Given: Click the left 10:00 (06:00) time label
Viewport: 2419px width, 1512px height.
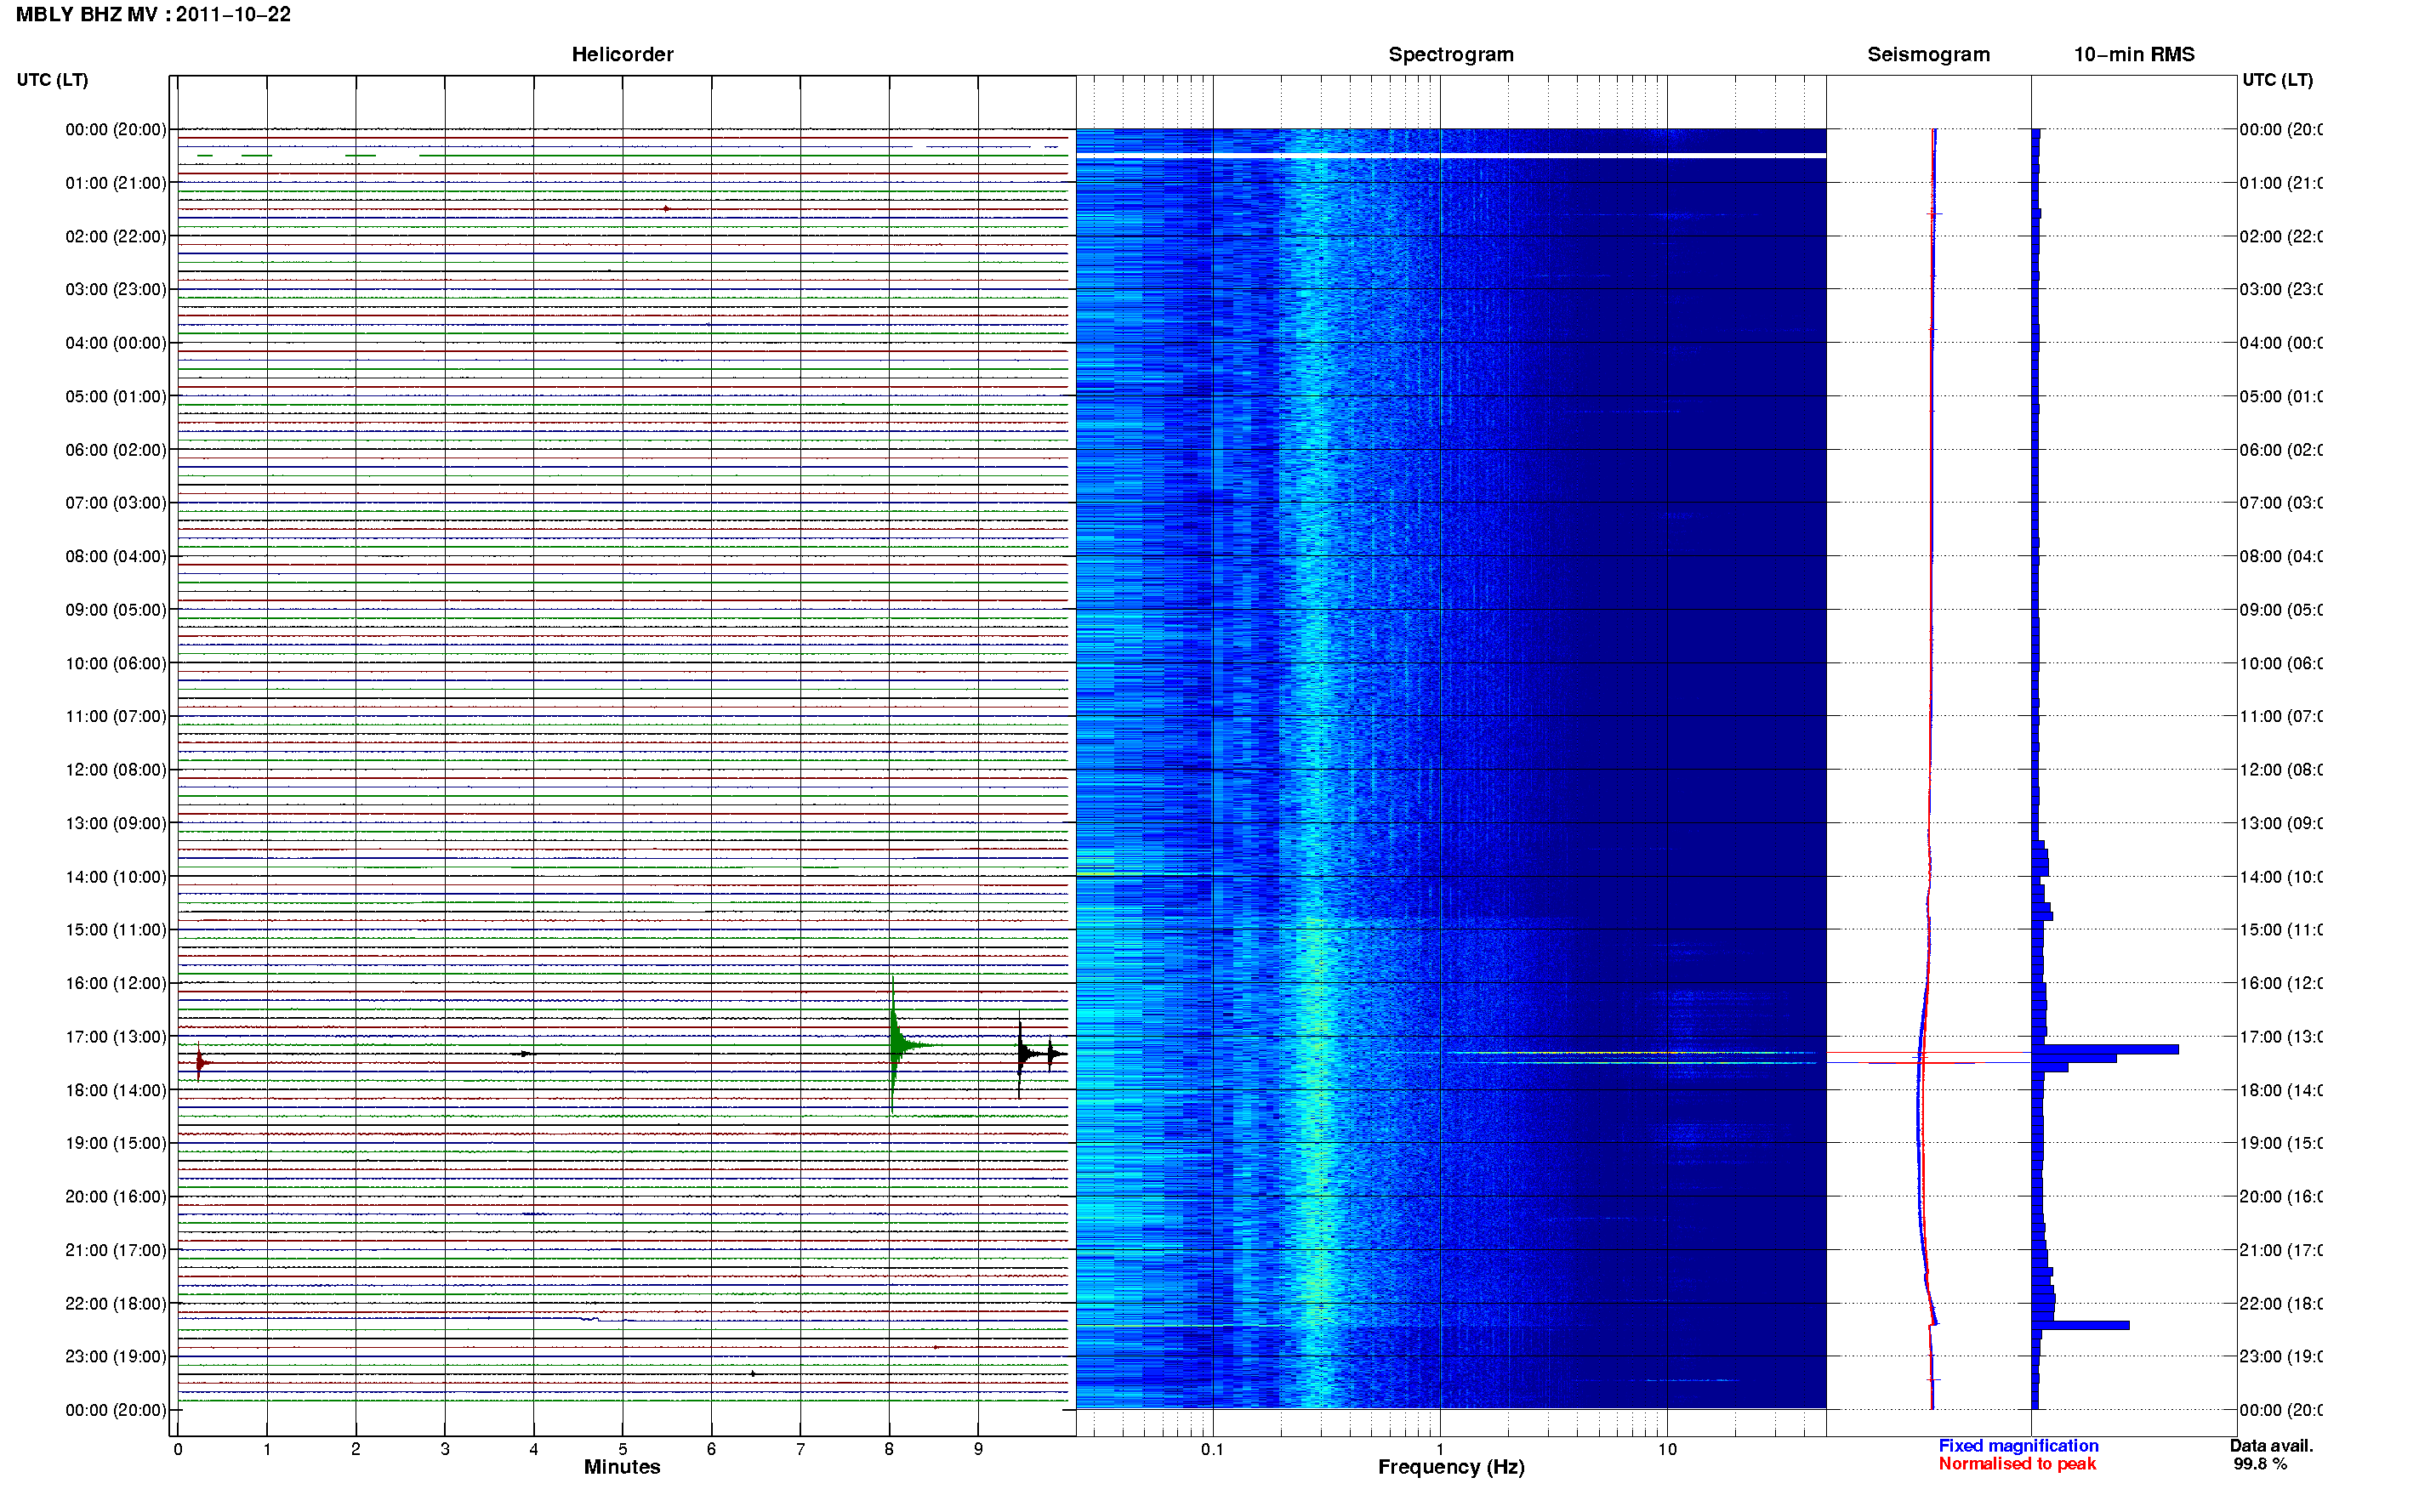Looking at the screenshot, I should 116,663.
